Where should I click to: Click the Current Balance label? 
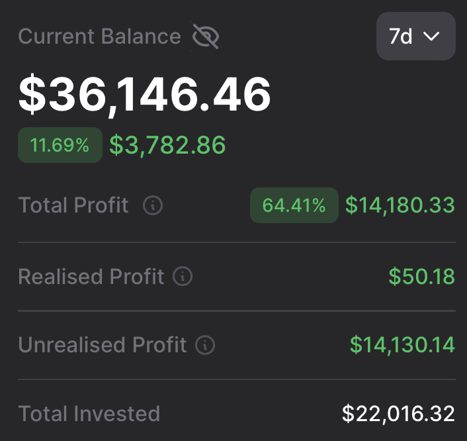pos(99,36)
